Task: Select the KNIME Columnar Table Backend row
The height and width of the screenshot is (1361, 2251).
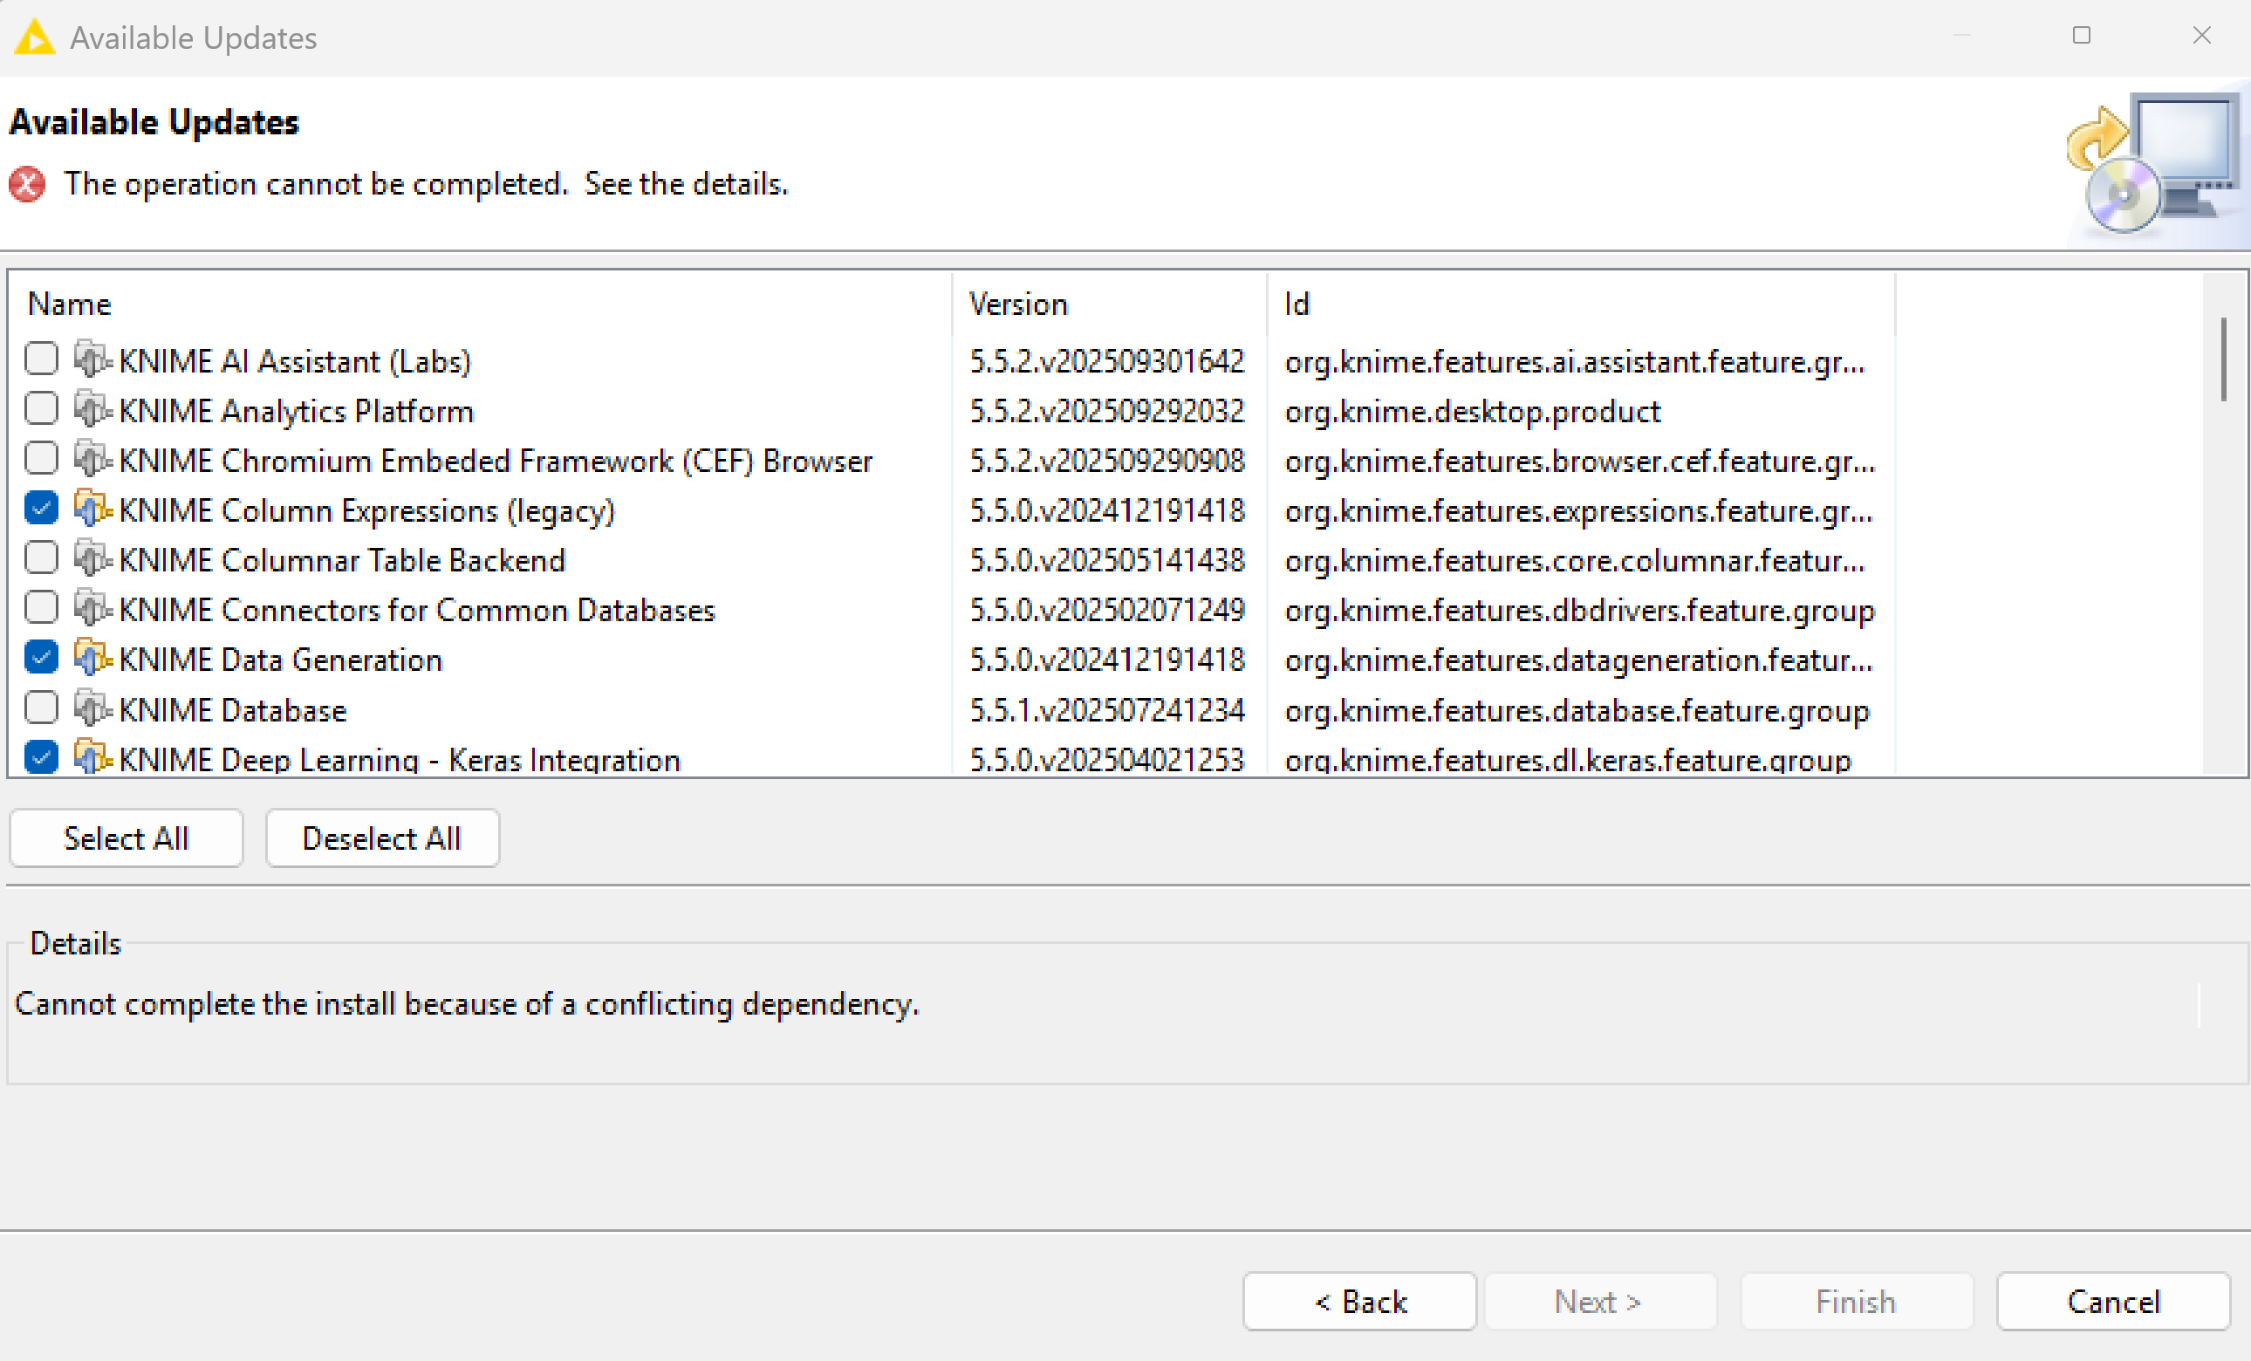Action: 342,560
